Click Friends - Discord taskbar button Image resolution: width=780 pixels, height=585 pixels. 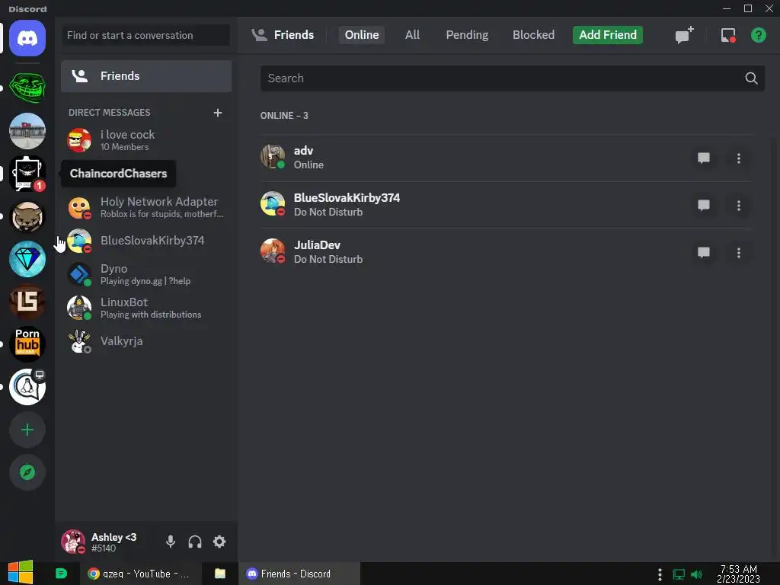[299, 574]
